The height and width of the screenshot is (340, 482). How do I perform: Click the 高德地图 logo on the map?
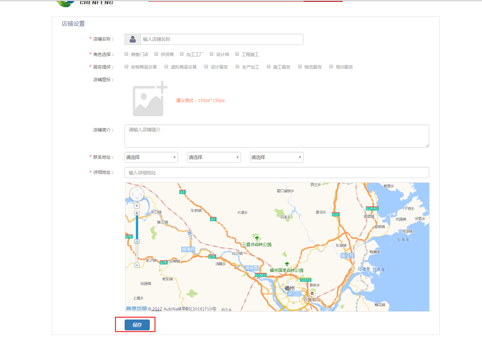click(136, 308)
